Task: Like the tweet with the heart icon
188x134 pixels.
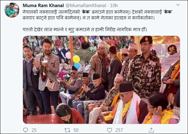Action: point(109,130)
